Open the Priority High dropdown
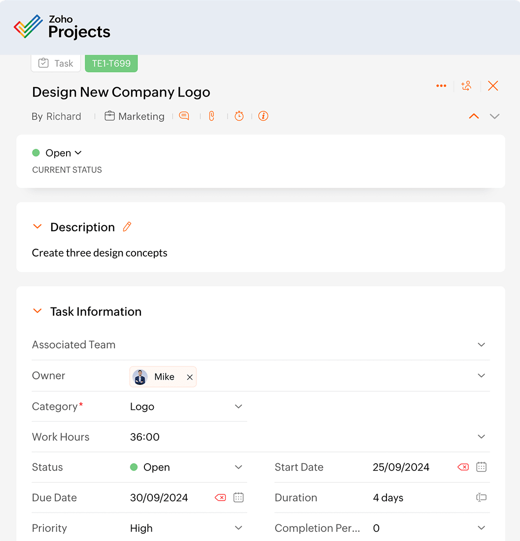520x541 pixels. pos(239,528)
